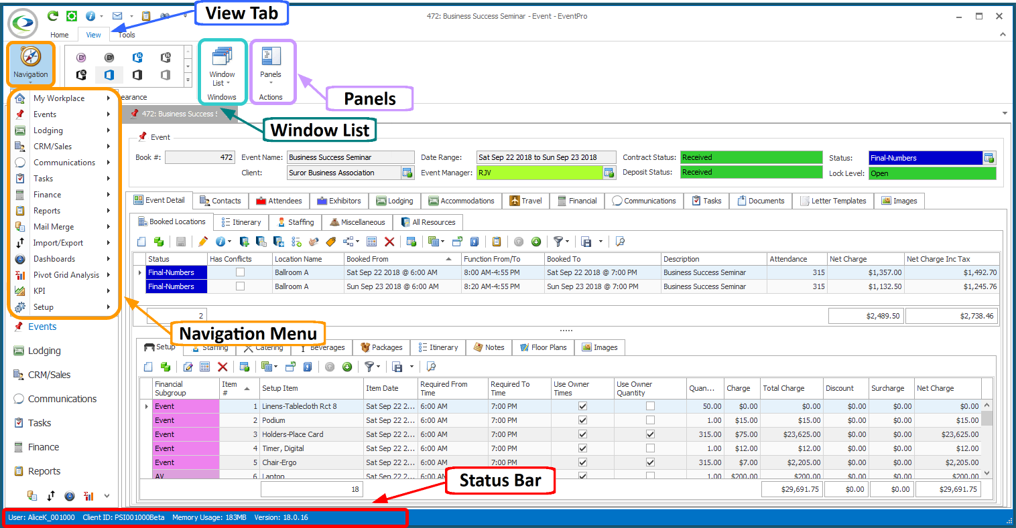Open the Window List ribbon button
1016x528 pixels.
point(222,67)
